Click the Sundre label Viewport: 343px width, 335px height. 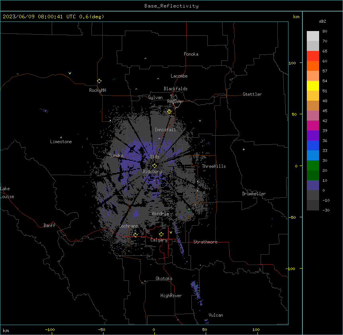116,156
